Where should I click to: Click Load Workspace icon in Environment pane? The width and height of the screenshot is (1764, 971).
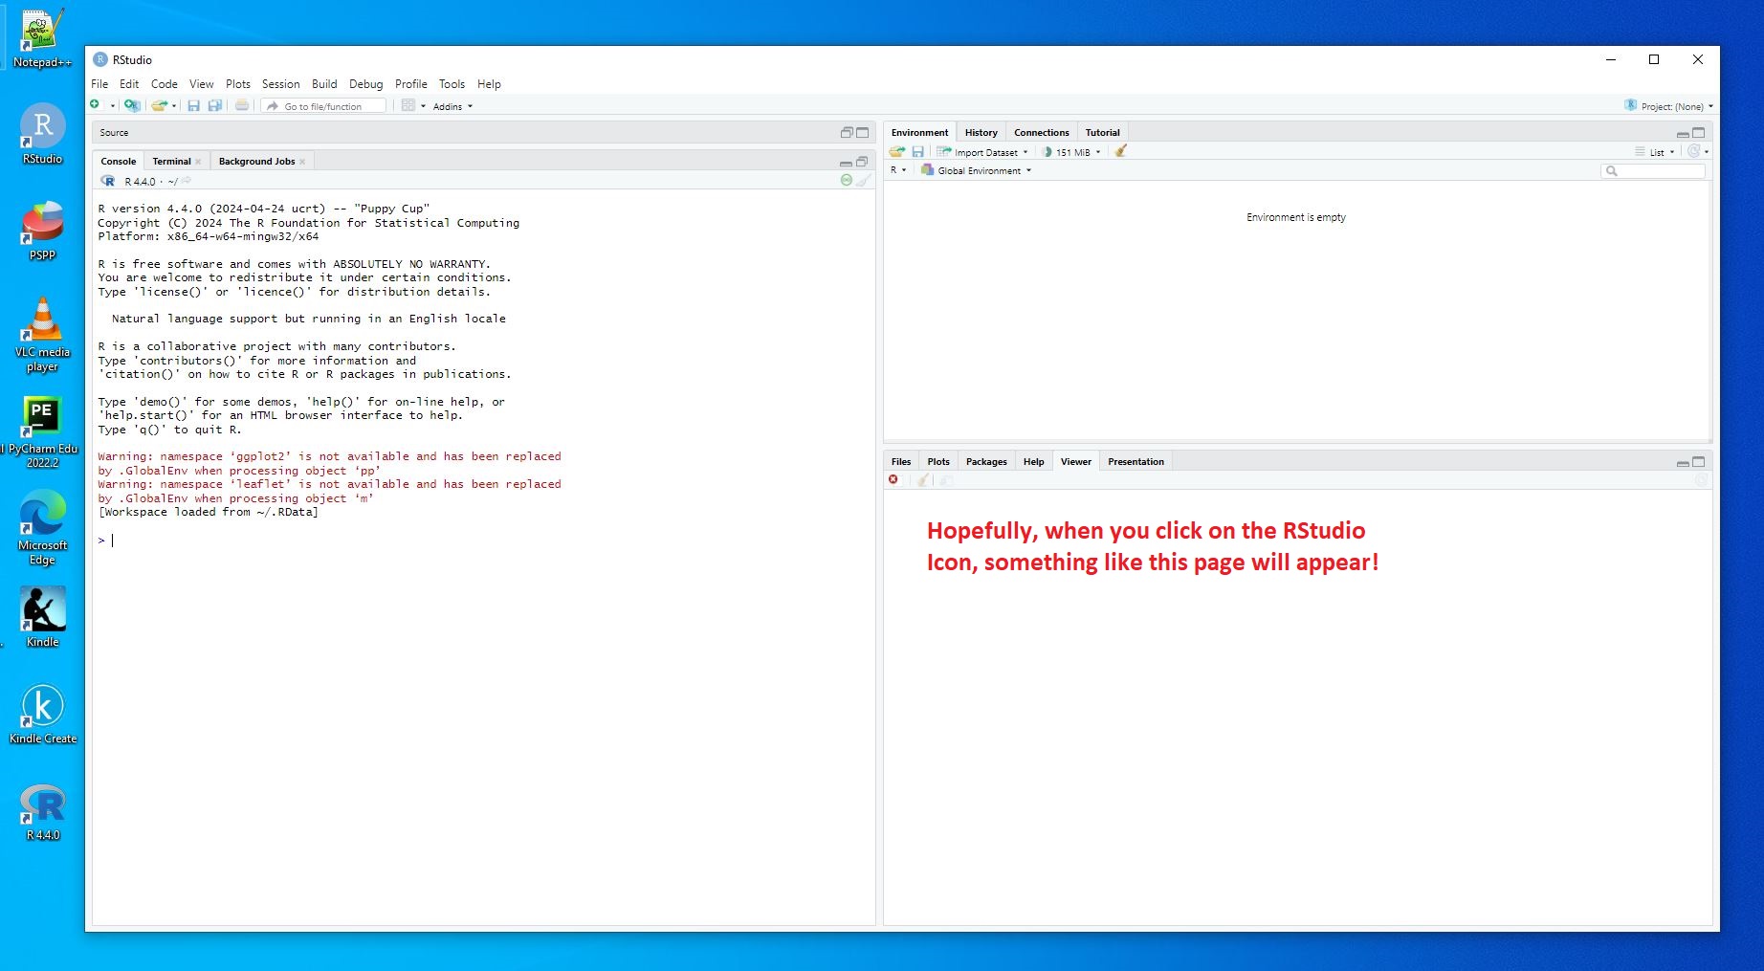[896, 151]
